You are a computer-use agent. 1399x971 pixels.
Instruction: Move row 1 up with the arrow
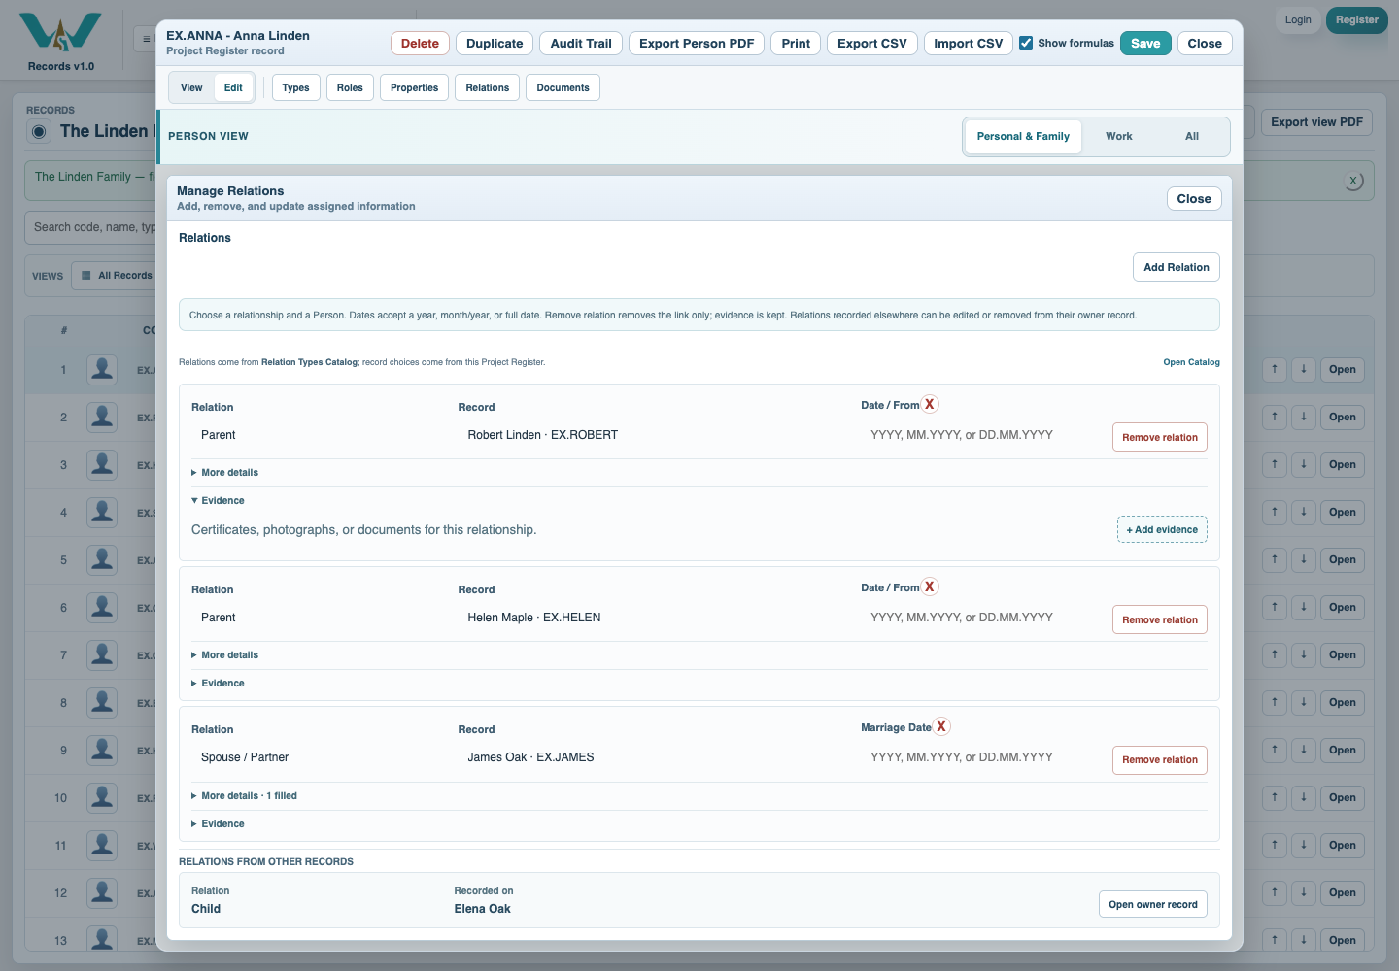pos(1275,369)
